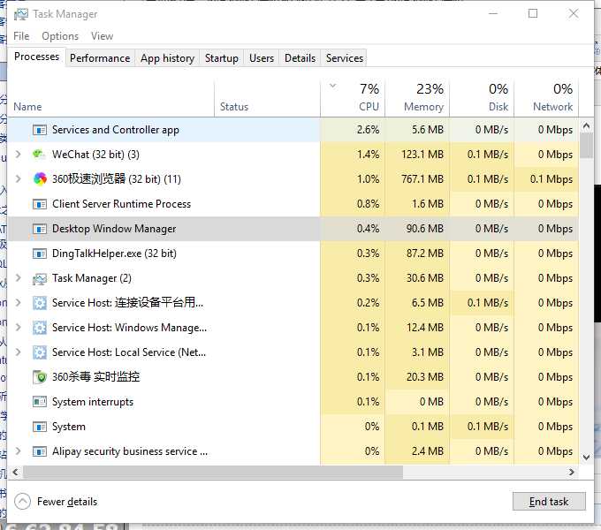601x530 pixels.
Task: Switch to the Users tab
Action: click(262, 58)
